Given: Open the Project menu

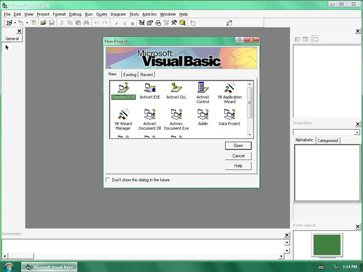Looking at the screenshot, I should pyautogui.click(x=43, y=14).
